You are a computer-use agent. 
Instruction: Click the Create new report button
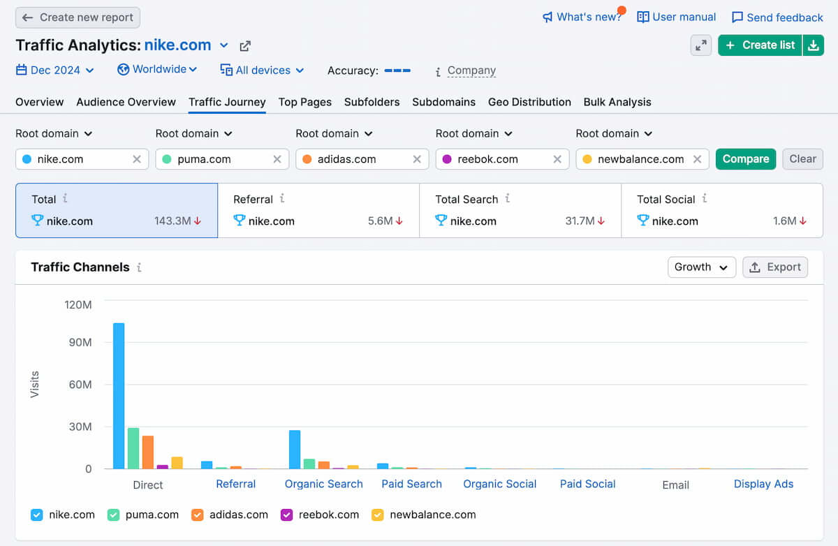tap(78, 17)
